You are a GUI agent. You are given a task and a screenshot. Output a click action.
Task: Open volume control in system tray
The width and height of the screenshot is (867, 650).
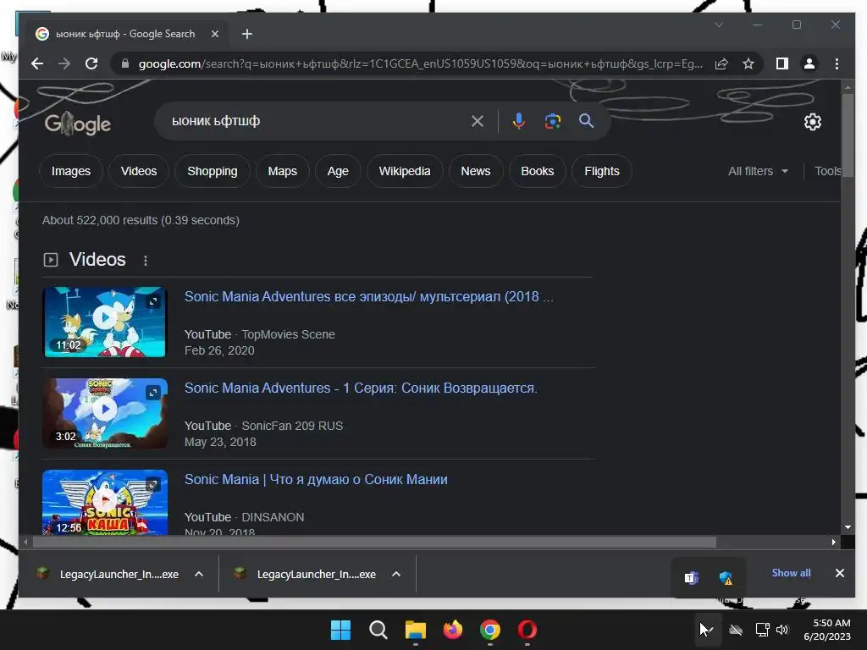pyautogui.click(x=782, y=630)
